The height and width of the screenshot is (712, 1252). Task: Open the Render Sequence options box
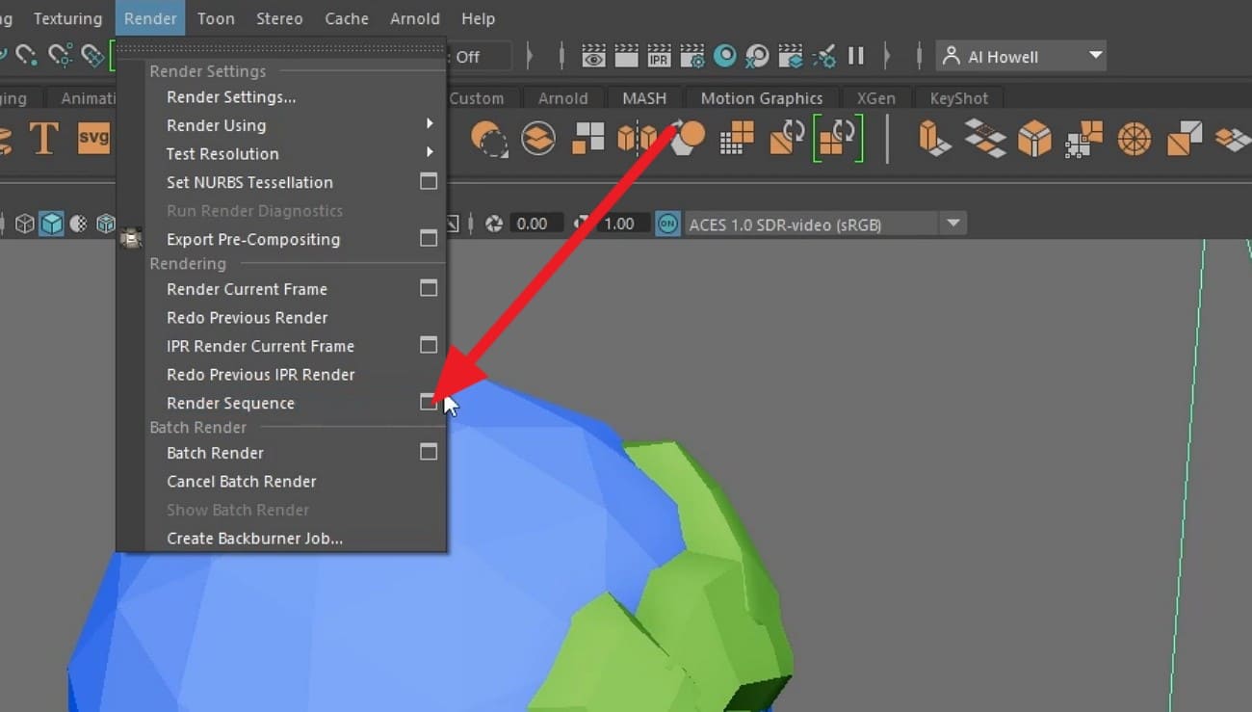point(429,403)
